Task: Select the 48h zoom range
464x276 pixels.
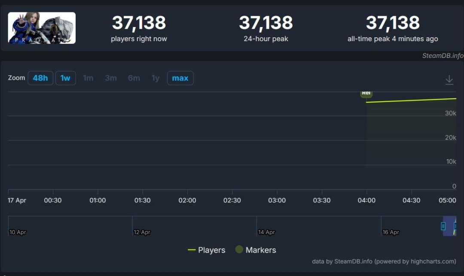Action: [x=40, y=78]
